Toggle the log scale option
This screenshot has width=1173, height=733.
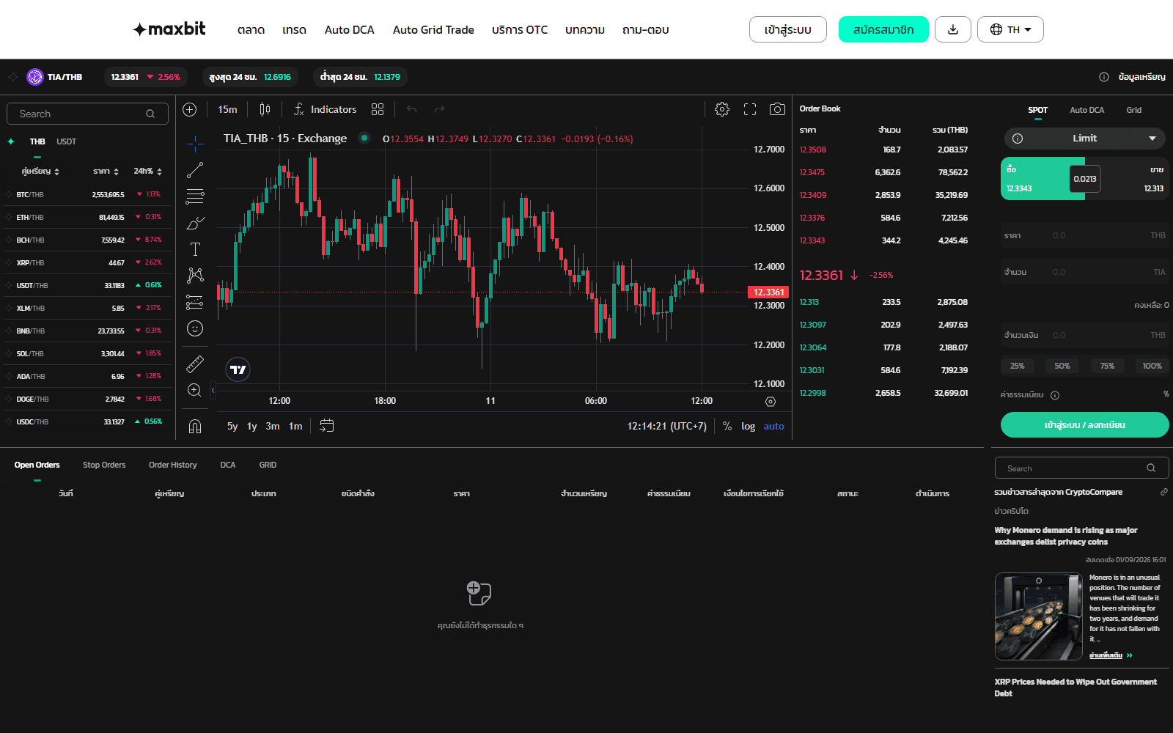pos(748,426)
